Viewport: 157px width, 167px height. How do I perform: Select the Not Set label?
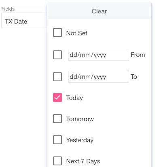point(77,33)
